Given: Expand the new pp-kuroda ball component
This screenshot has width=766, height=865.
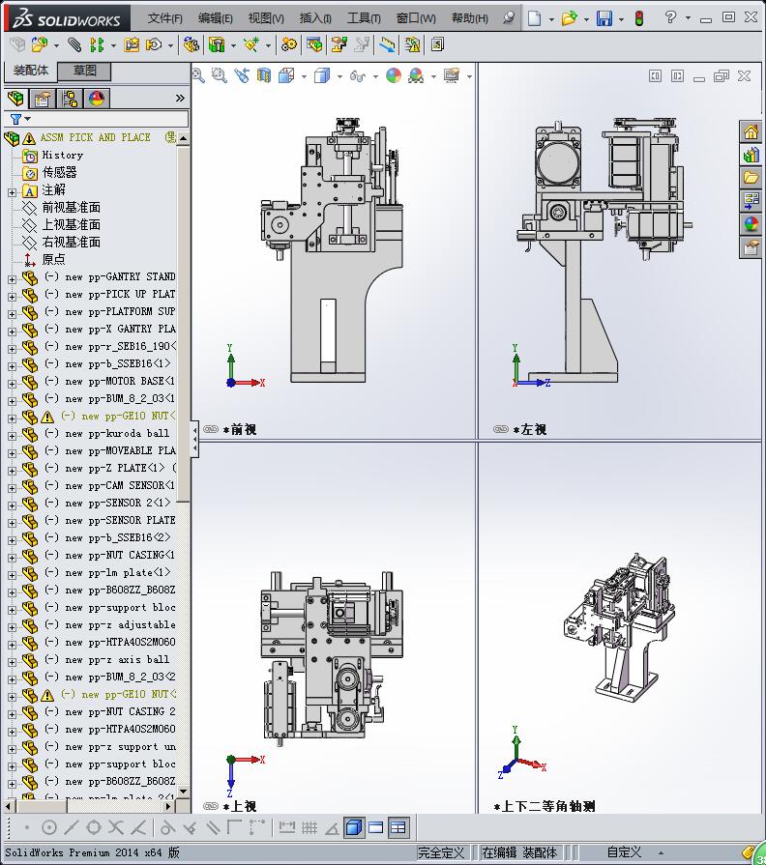Looking at the screenshot, I should (x=12, y=436).
